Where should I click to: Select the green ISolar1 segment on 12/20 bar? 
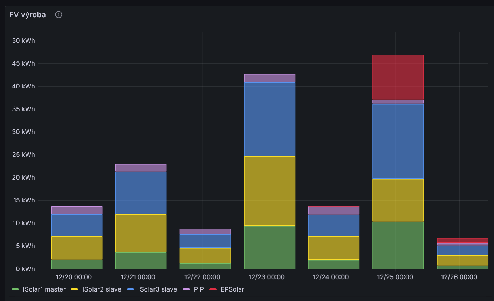pos(77,265)
